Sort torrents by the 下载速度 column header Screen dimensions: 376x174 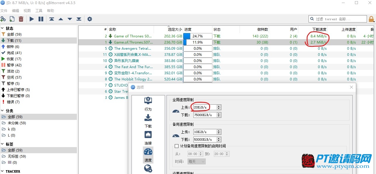tap(313, 29)
